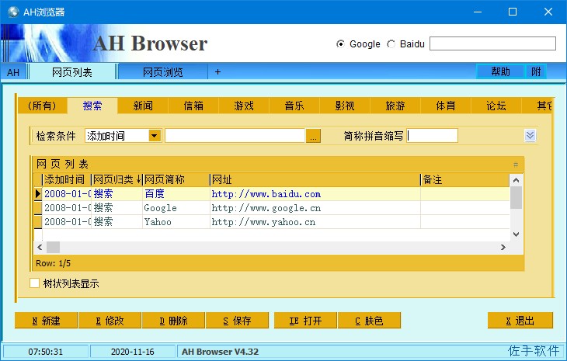Select the 信箱 category tab
Screen dimensions: 567x361
(x=193, y=106)
